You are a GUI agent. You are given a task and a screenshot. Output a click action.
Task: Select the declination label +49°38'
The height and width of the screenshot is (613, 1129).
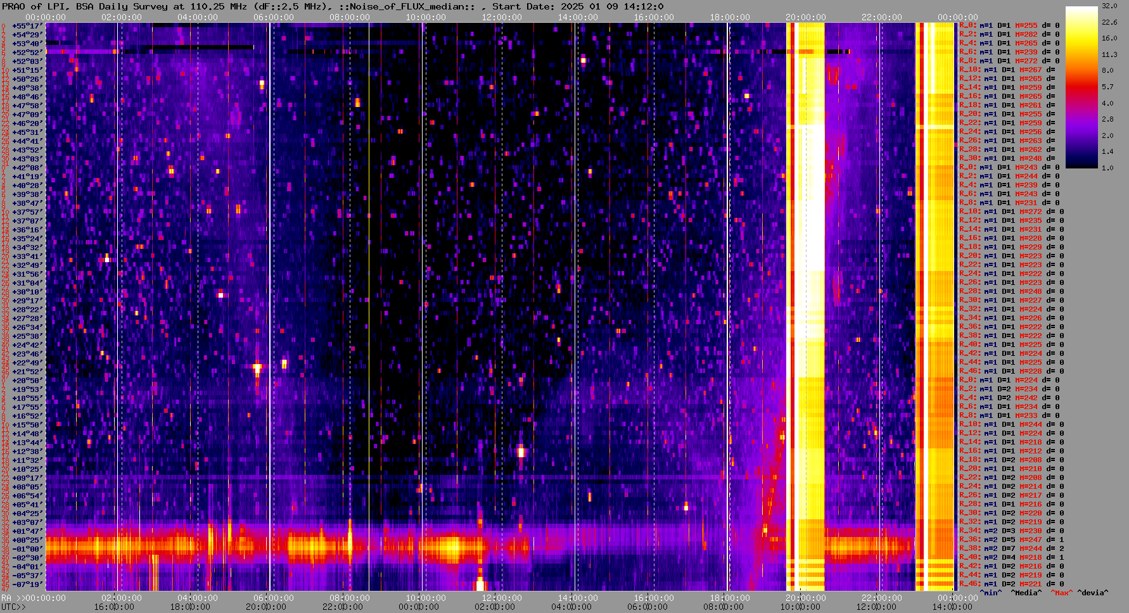(27, 88)
